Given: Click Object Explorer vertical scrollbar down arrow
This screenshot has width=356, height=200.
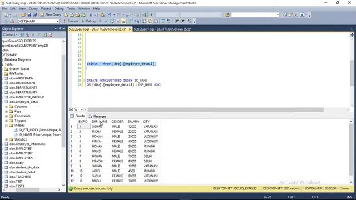Looking at the screenshot, I should [63, 186].
